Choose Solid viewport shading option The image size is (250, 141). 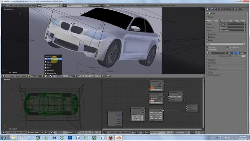[53, 68]
